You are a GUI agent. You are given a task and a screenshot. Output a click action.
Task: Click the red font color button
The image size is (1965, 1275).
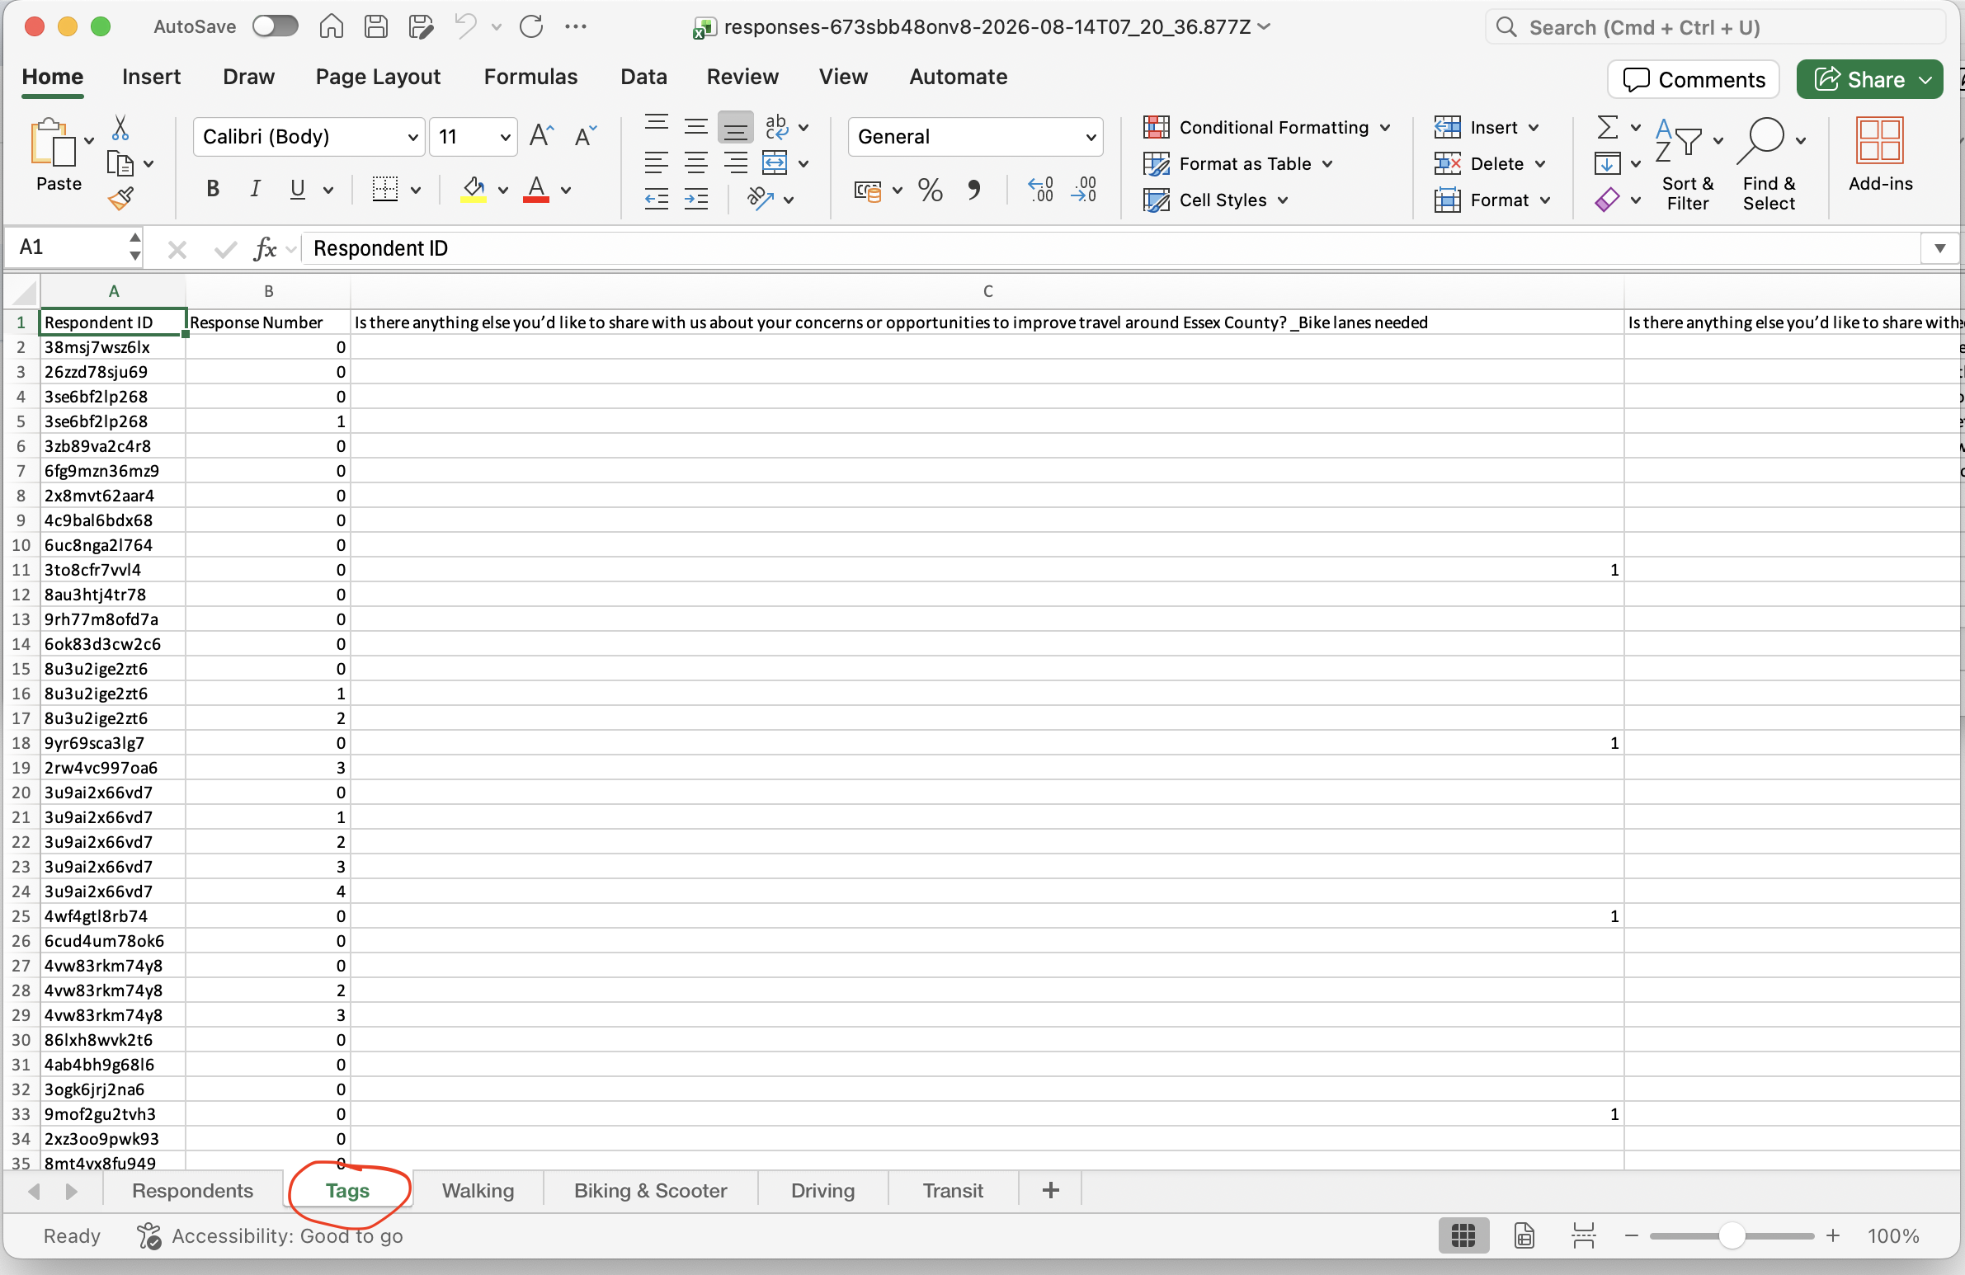tap(536, 190)
